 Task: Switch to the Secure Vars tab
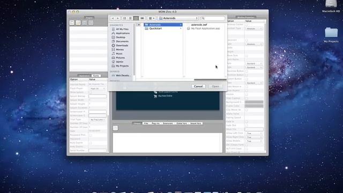point(196,123)
